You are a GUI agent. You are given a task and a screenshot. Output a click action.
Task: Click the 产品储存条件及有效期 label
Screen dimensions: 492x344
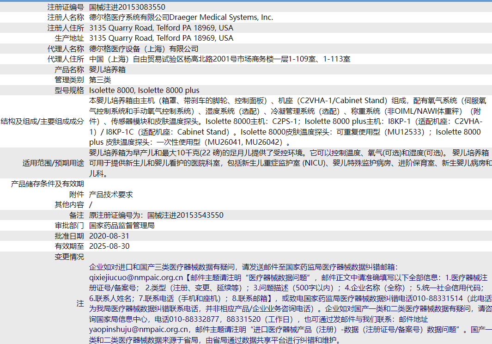[48, 184]
